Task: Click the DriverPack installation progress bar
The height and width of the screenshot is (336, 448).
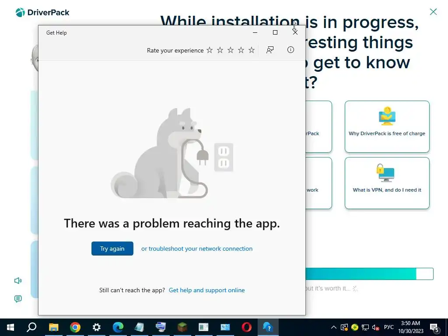Action: click(x=369, y=274)
